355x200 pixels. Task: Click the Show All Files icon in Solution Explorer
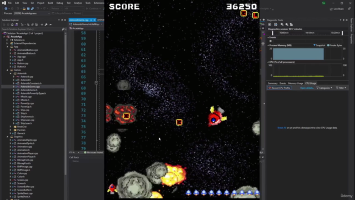click(x=37, y=24)
